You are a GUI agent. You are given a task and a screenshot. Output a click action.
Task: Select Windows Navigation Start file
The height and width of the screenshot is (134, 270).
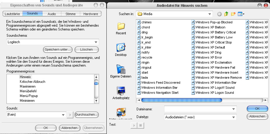(158, 93)
